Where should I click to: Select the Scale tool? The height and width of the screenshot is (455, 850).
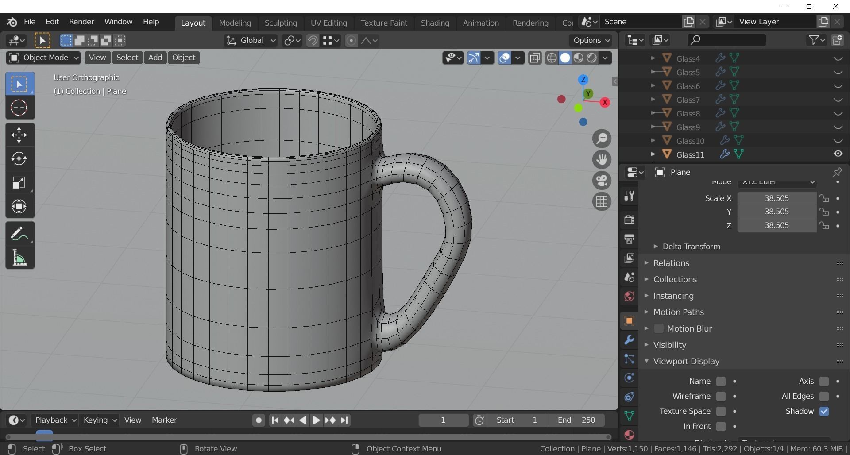click(x=19, y=182)
